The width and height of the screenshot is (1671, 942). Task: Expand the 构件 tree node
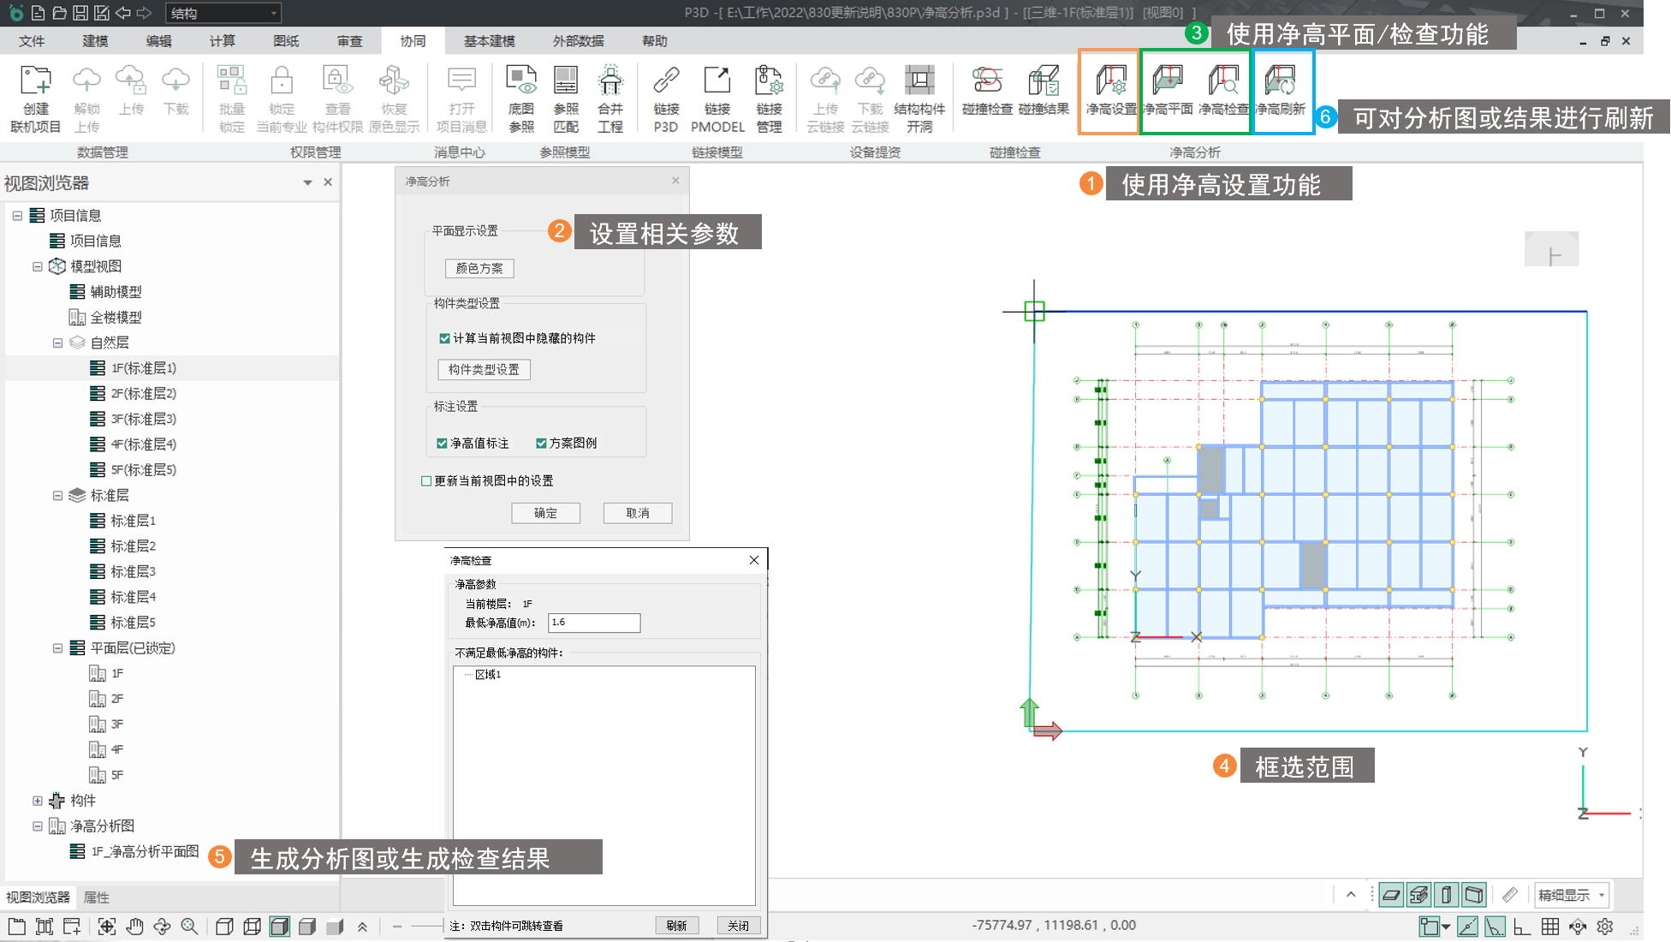point(38,801)
